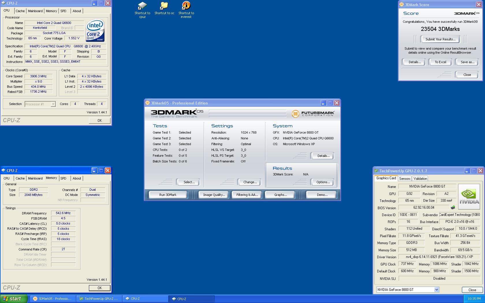Viewport: 485px width, 303px height.
Task: Click the Intel Core 2 Quad Q6600 name field
Action: 54,23
